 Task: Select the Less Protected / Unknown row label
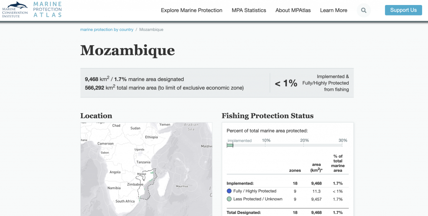tap(257, 199)
